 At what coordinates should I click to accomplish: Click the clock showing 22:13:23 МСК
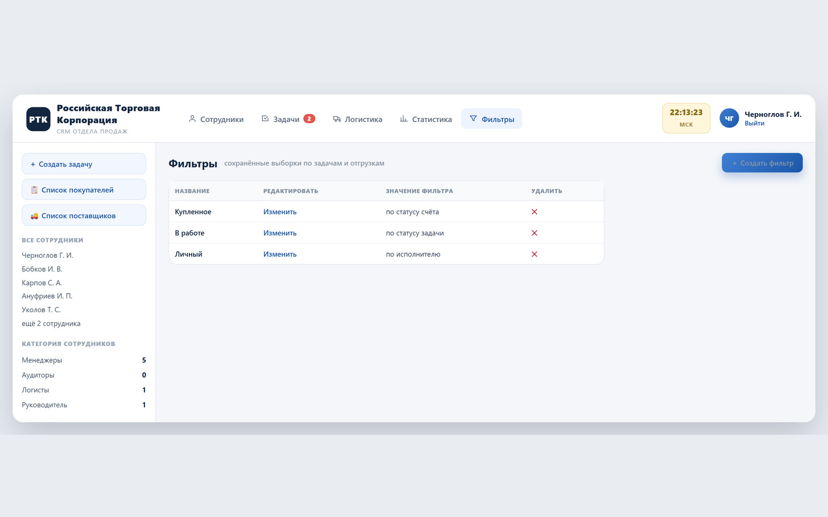tap(686, 119)
